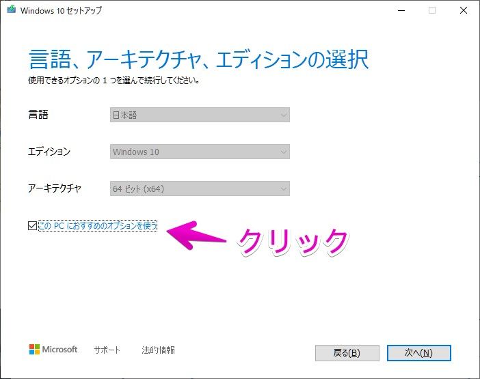This screenshot has width=480, height=379.
Task: Click the Windows 10 setup title bar icon
Action: (12, 10)
